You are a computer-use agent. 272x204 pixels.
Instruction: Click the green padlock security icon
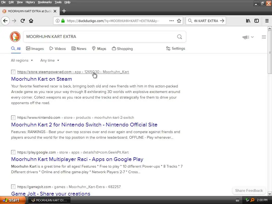(63, 21)
